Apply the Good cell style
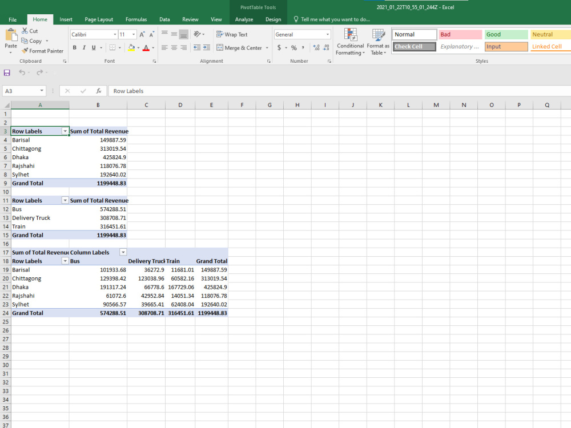 pos(506,35)
